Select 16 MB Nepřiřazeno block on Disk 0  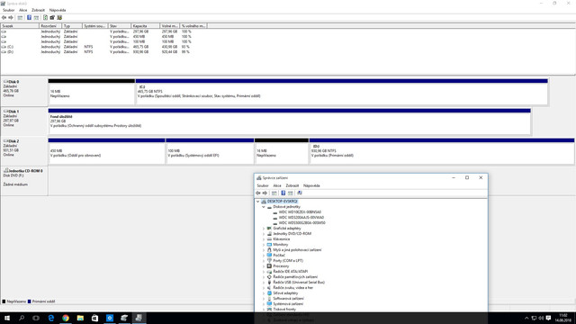[92, 92]
